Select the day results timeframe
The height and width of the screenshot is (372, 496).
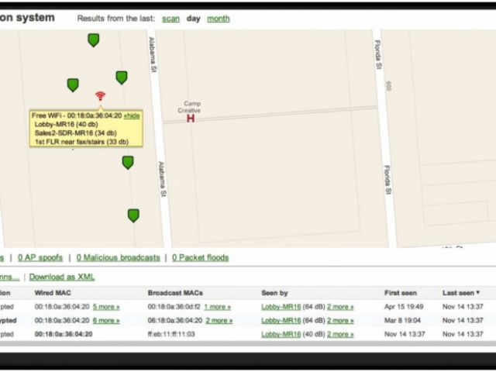click(x=193, y=19)
